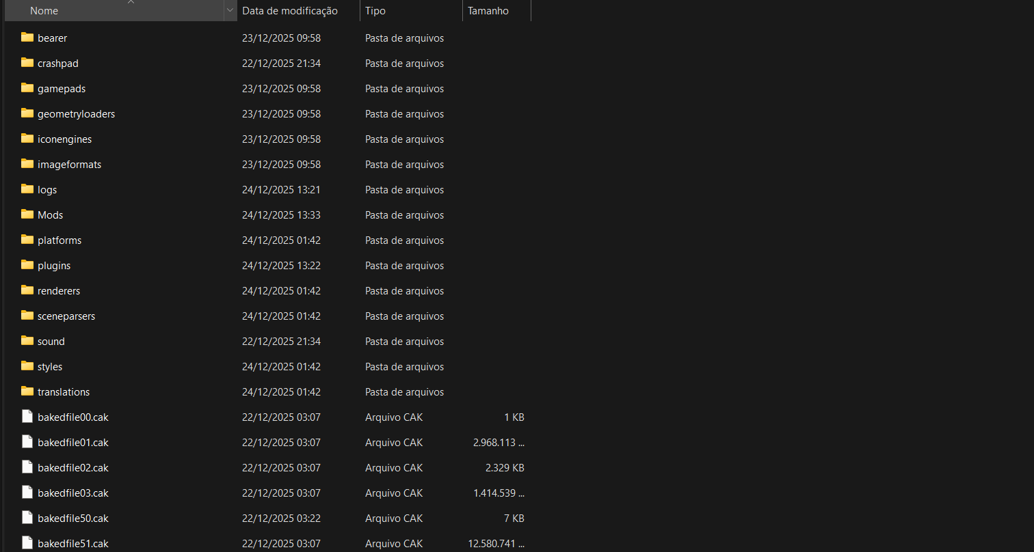Click the crashpad folder name
The height and width of the screenshot is (552, 1034).
tap(58, 64)
